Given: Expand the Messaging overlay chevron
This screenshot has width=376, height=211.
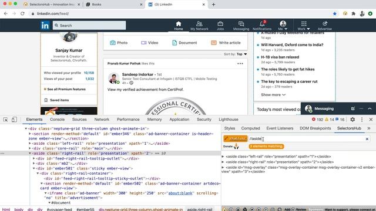Looking at the screenshot, I should [x=370, y=108].
